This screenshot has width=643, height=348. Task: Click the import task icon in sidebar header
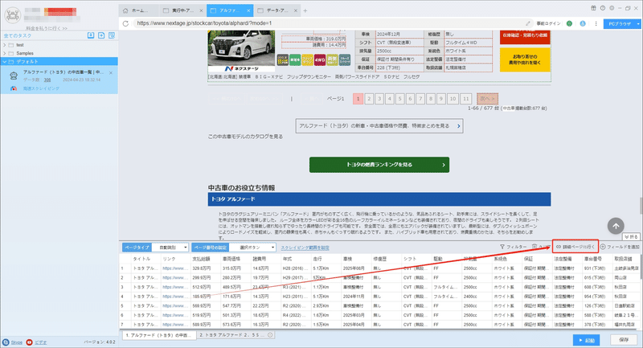[x=91, y=35]
